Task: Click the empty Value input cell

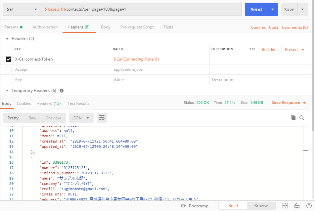Action: 160,80
